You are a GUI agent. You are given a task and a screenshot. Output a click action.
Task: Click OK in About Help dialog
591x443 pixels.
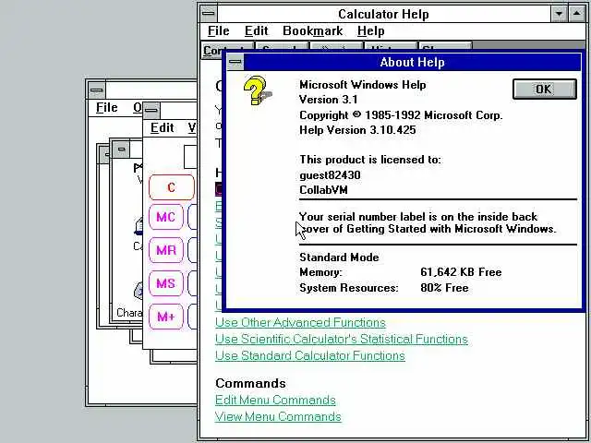coord(544,90)
